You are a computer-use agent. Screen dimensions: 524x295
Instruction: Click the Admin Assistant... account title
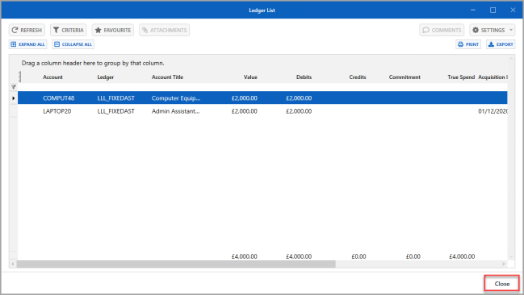pyautogui.click(x=175, y=111)
